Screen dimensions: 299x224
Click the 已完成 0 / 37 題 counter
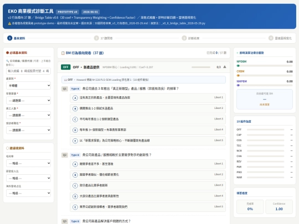tap(216, 53)
